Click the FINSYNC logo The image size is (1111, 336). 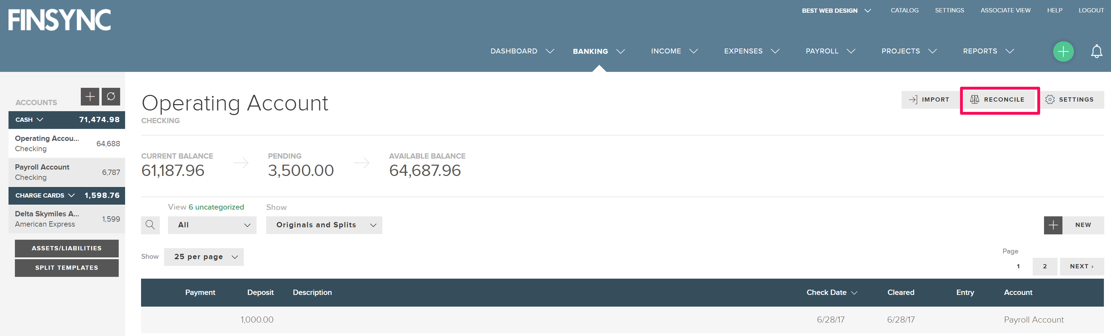tap(60, 20)
